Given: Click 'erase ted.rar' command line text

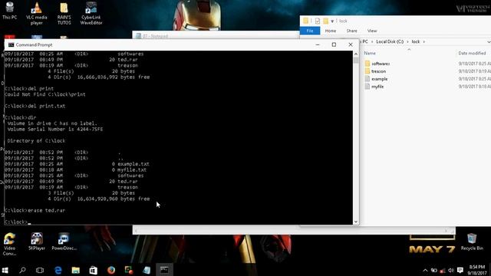Looking at the screenshot, I should click(x=46, y=210).
